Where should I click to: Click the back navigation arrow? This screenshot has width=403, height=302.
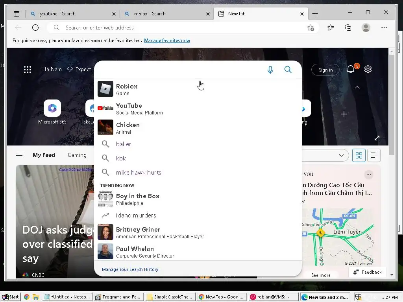[x=18, y=28]
